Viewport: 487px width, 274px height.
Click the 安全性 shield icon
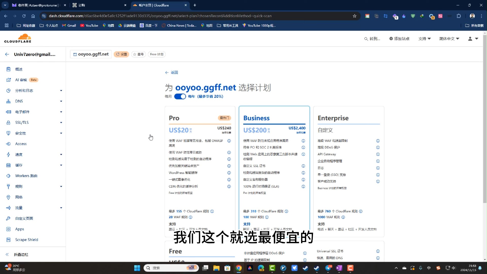point(8,133)
